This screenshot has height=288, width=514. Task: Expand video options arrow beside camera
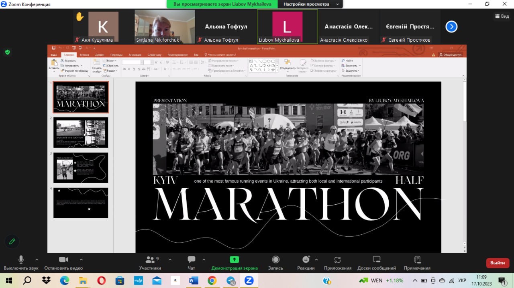(x=81, y=259)
